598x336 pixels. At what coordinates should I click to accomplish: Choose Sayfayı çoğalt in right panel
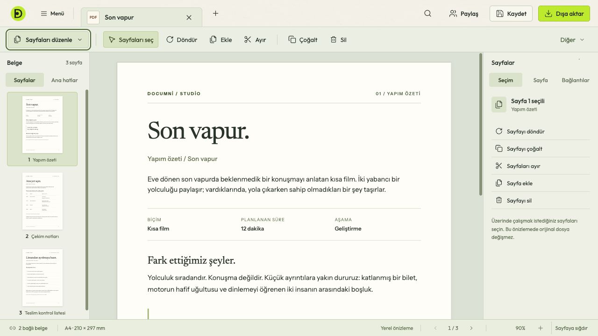tap(541, 149)
